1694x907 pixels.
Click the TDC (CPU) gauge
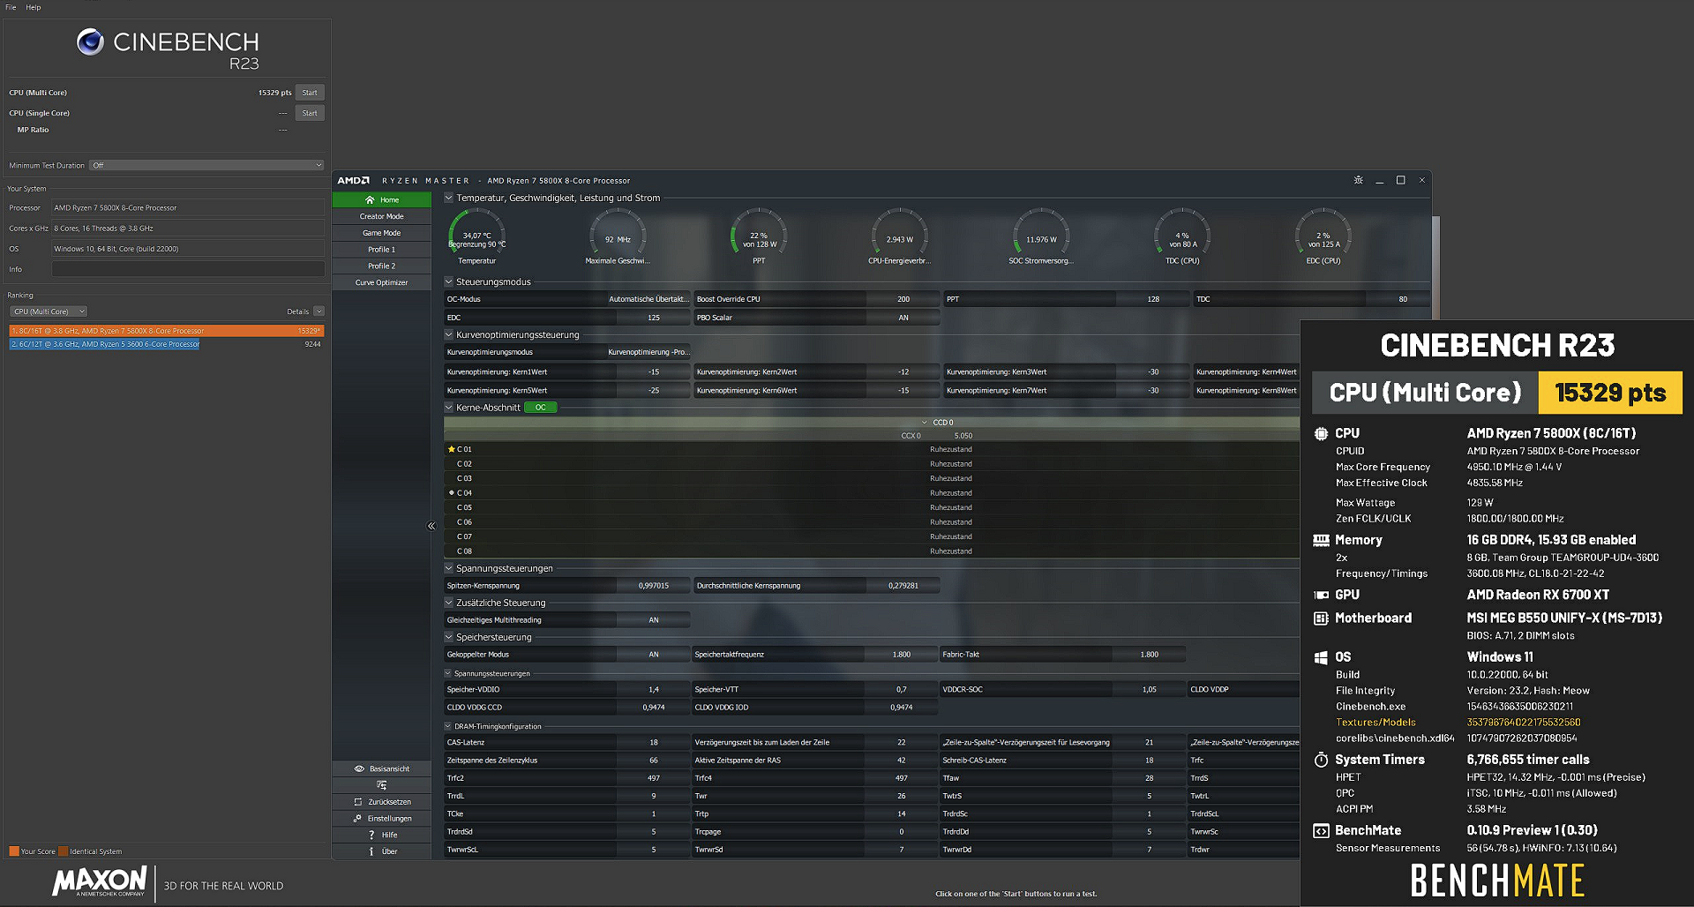coord(1182,236)
